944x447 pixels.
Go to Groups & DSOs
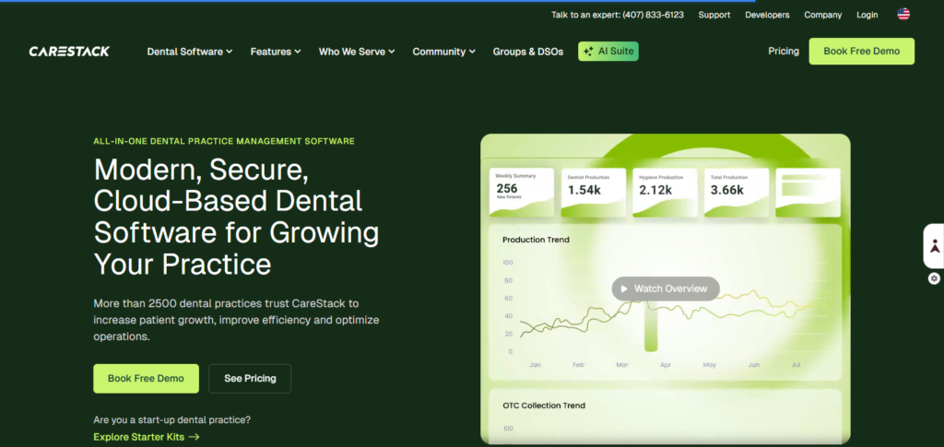(x=528, y=52)
